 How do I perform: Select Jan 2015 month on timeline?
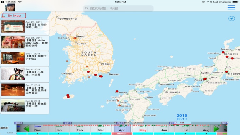click(x=59, y=129)
